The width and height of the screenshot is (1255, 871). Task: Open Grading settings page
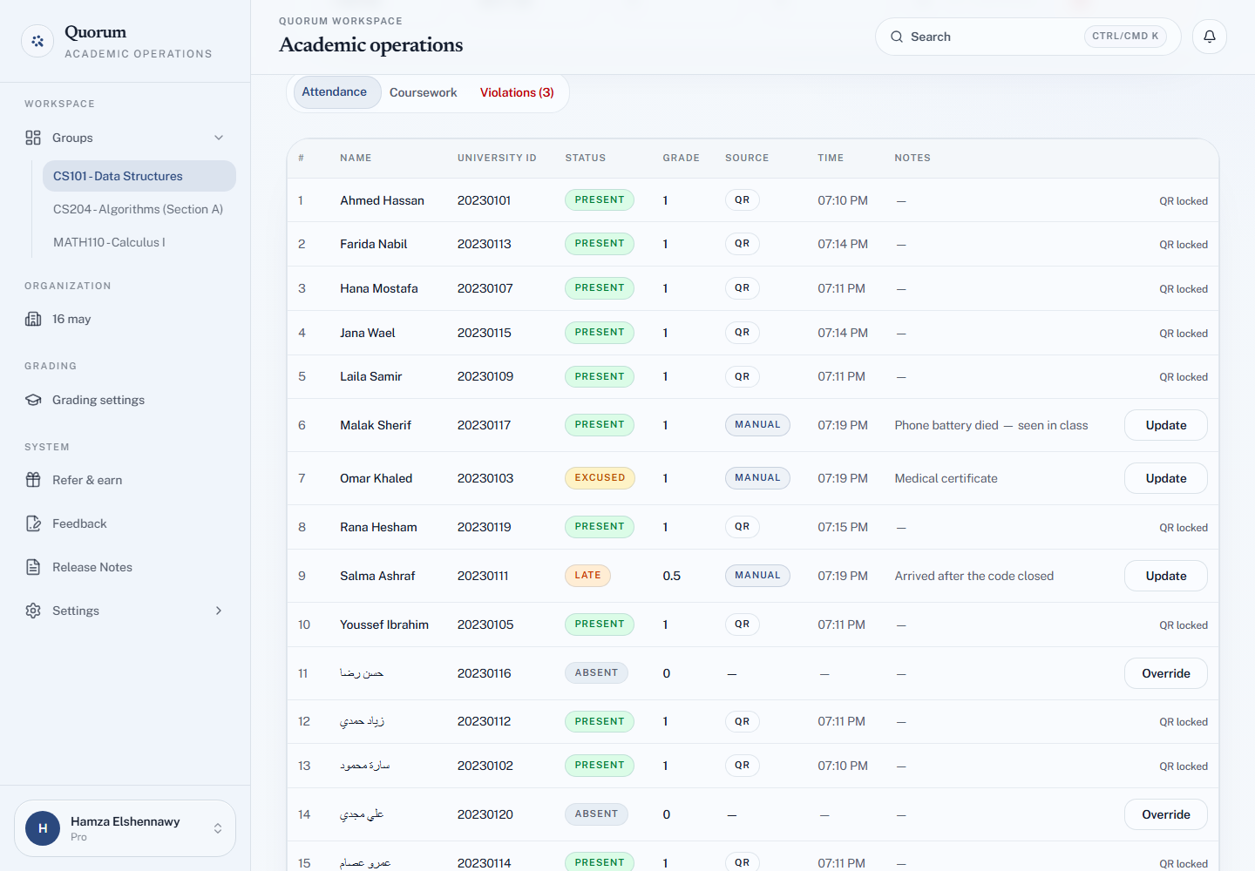125,400
